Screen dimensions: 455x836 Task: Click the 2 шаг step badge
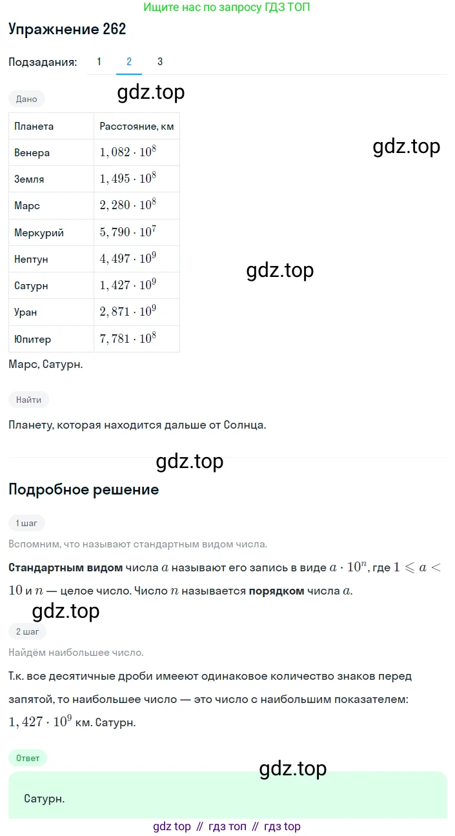click(27, 631)
